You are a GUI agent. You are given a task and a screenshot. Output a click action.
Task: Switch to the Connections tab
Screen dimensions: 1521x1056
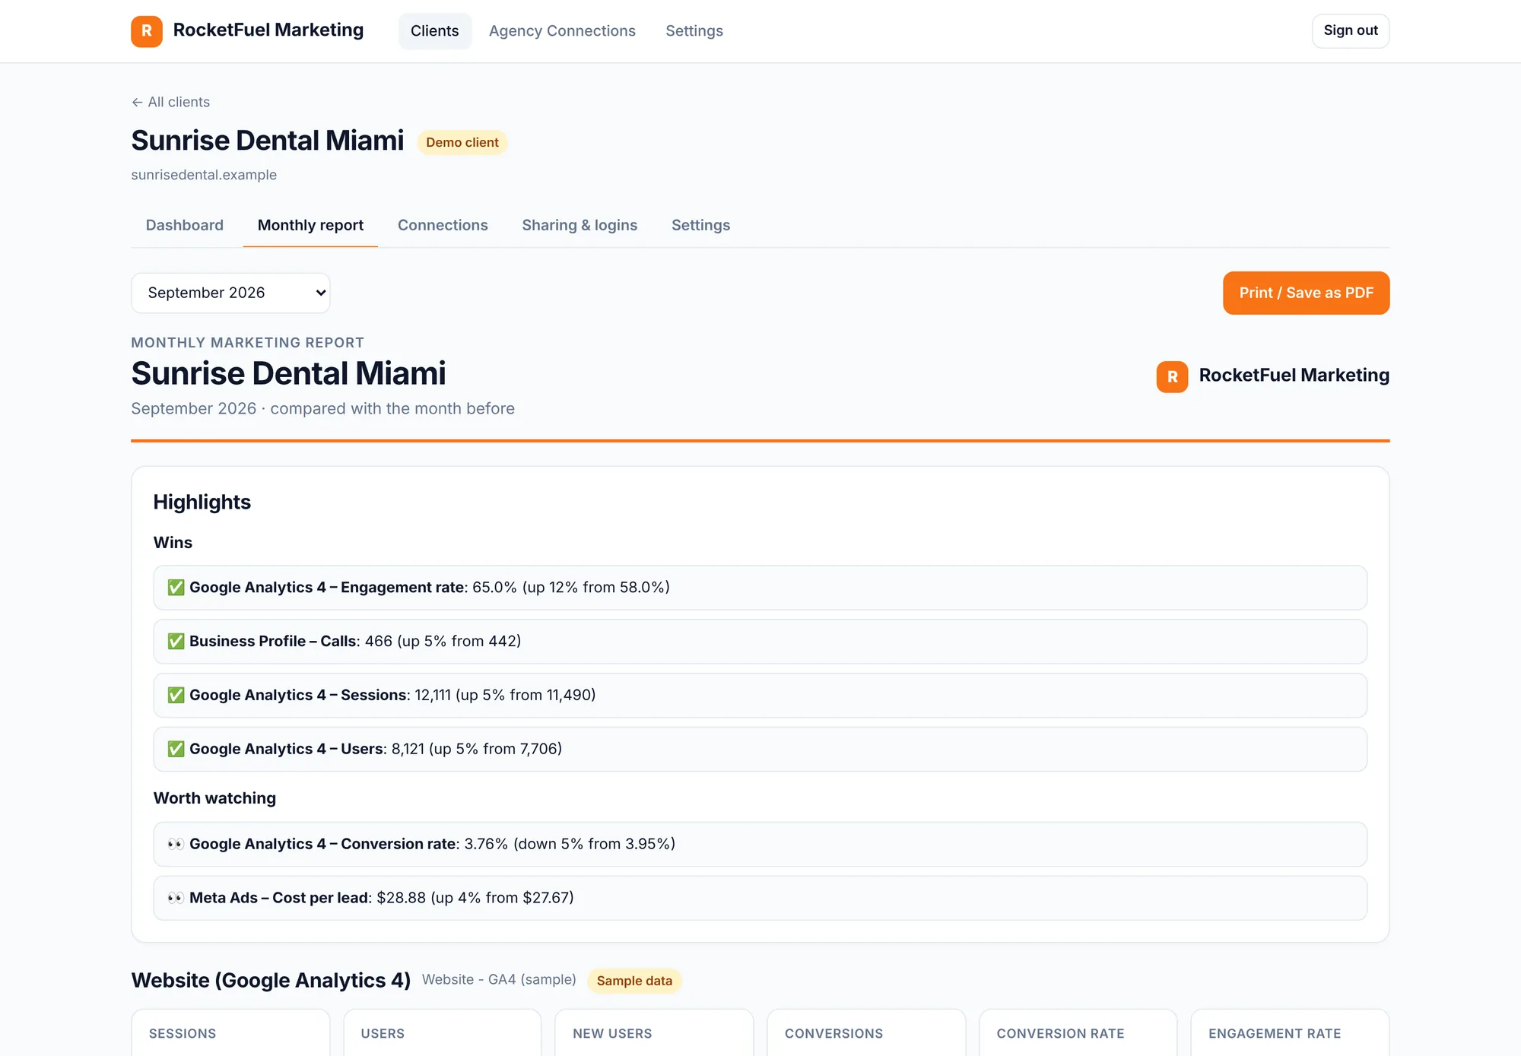[443, 225]
